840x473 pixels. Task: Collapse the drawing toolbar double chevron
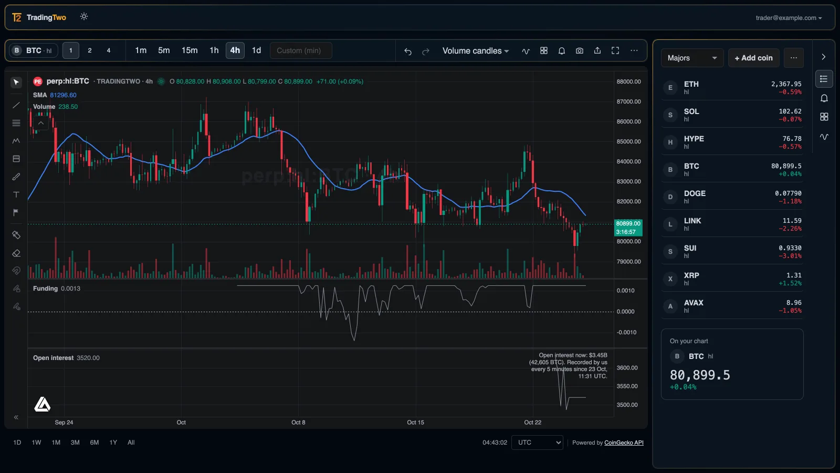click(x=16, y=417)
